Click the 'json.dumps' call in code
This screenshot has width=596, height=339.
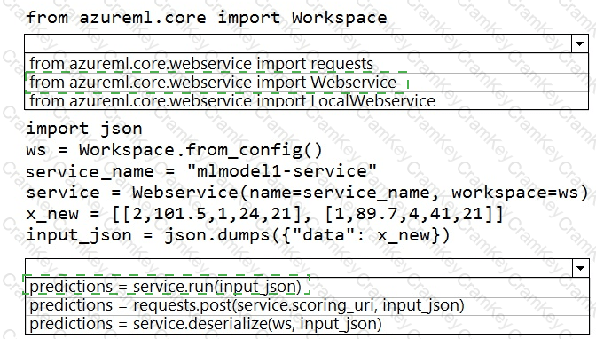pos(217,235)
